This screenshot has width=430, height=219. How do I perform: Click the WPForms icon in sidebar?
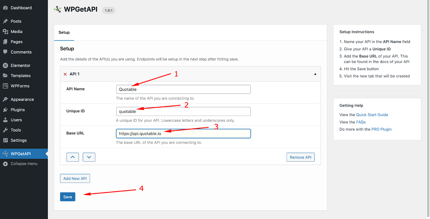tap(5, 86)
